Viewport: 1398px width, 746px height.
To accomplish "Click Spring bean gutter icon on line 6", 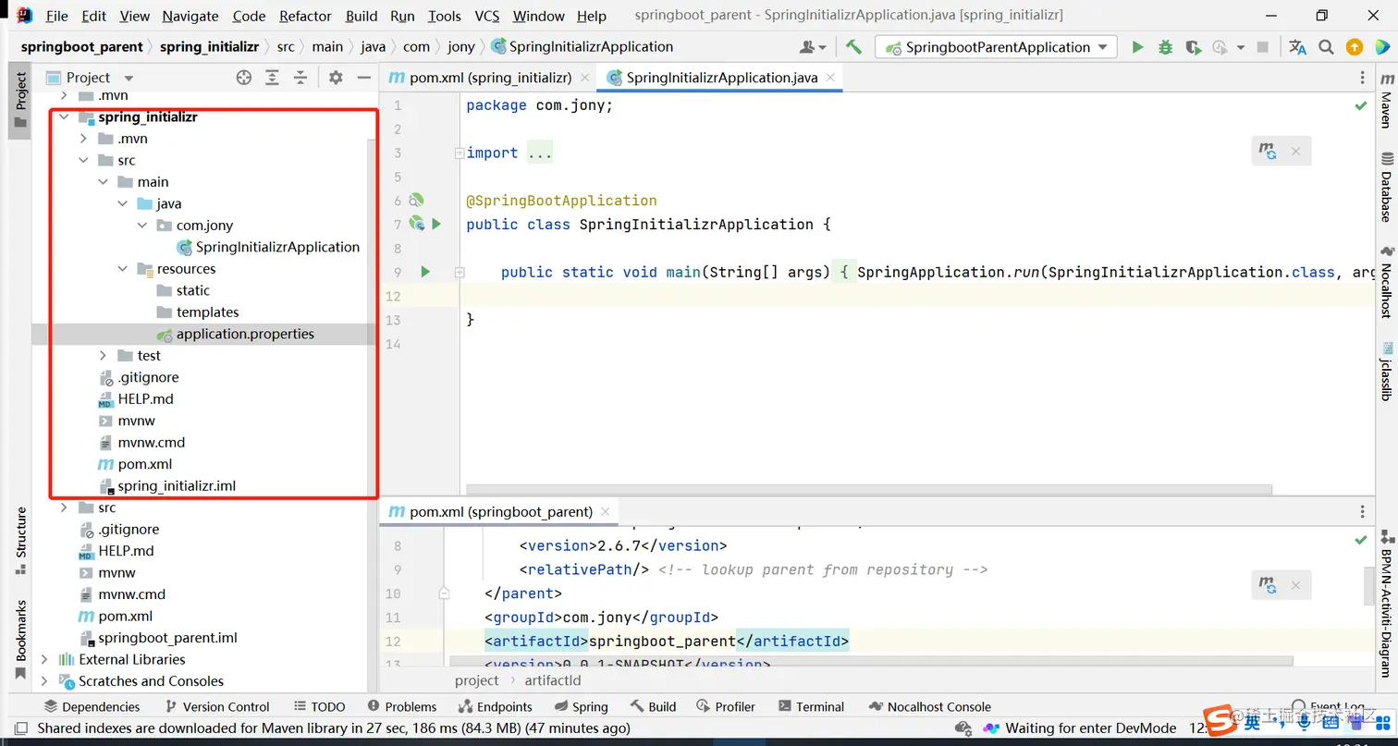I will pyautogui.click(x=416, y=200).
